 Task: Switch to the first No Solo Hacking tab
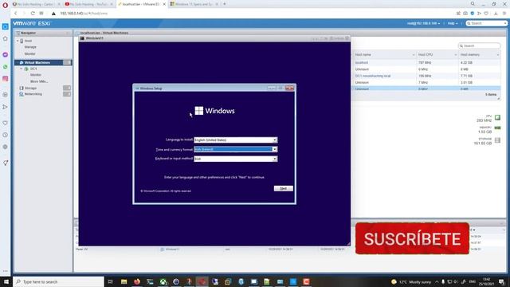[36, 4]
